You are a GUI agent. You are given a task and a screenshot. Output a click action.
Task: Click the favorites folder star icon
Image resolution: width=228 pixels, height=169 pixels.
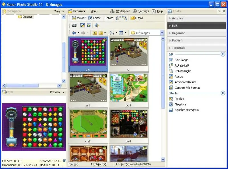[101, 33]
